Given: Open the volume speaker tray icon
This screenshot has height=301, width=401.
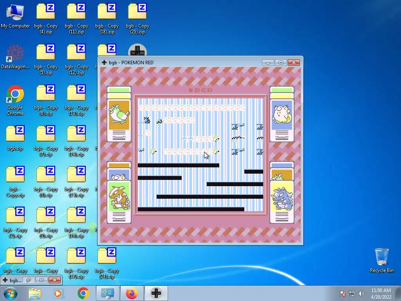Looking at the screenshot, I should pyautogui.click(x=361, y=294).
